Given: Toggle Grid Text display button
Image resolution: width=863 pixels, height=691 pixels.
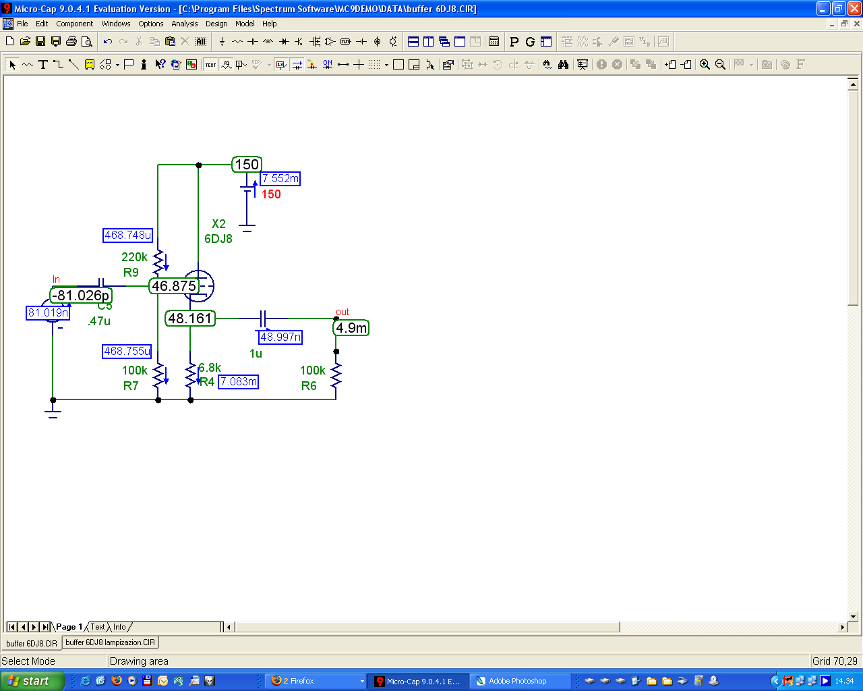Looking at the screenshot, I should (211, 64).
